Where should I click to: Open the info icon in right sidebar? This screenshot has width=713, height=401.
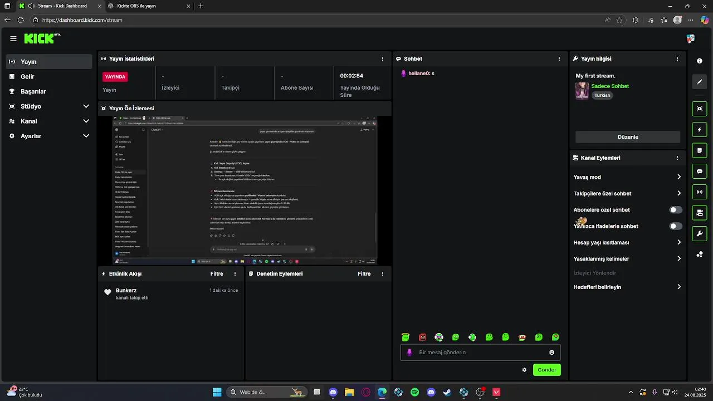pyautogui.click(x=700, y=61)
